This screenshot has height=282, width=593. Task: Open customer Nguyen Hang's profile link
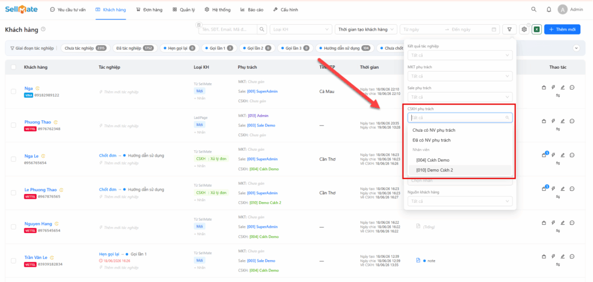pos(39,224)
